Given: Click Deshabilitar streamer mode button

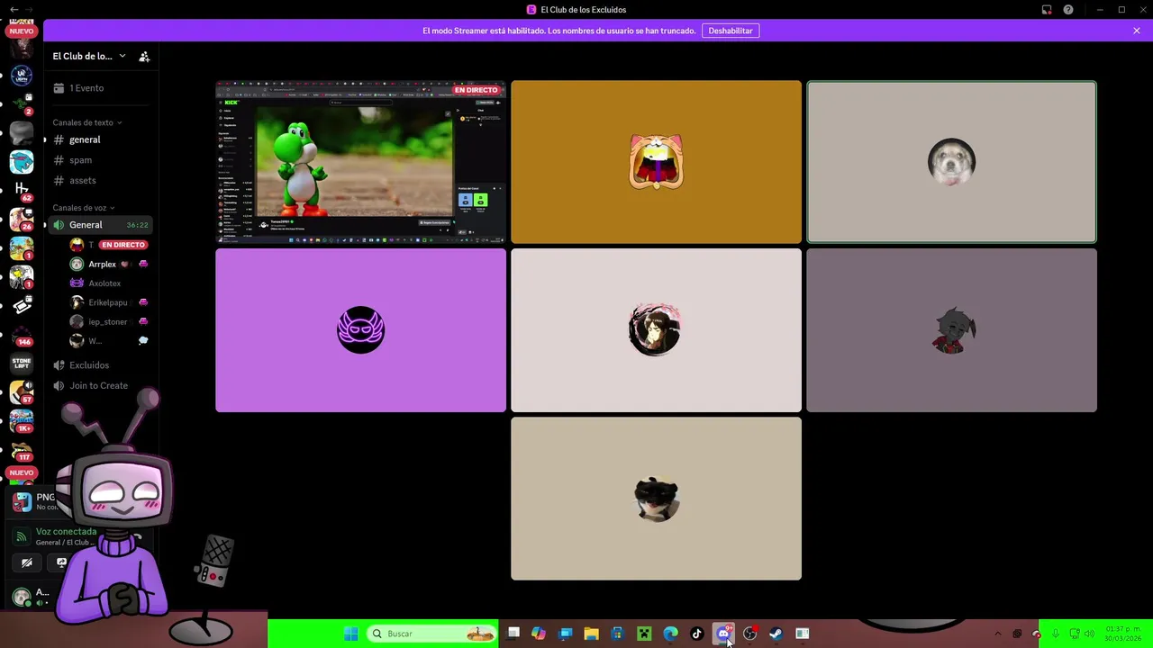Looking at the screenshot, I should tap(731, 31).
